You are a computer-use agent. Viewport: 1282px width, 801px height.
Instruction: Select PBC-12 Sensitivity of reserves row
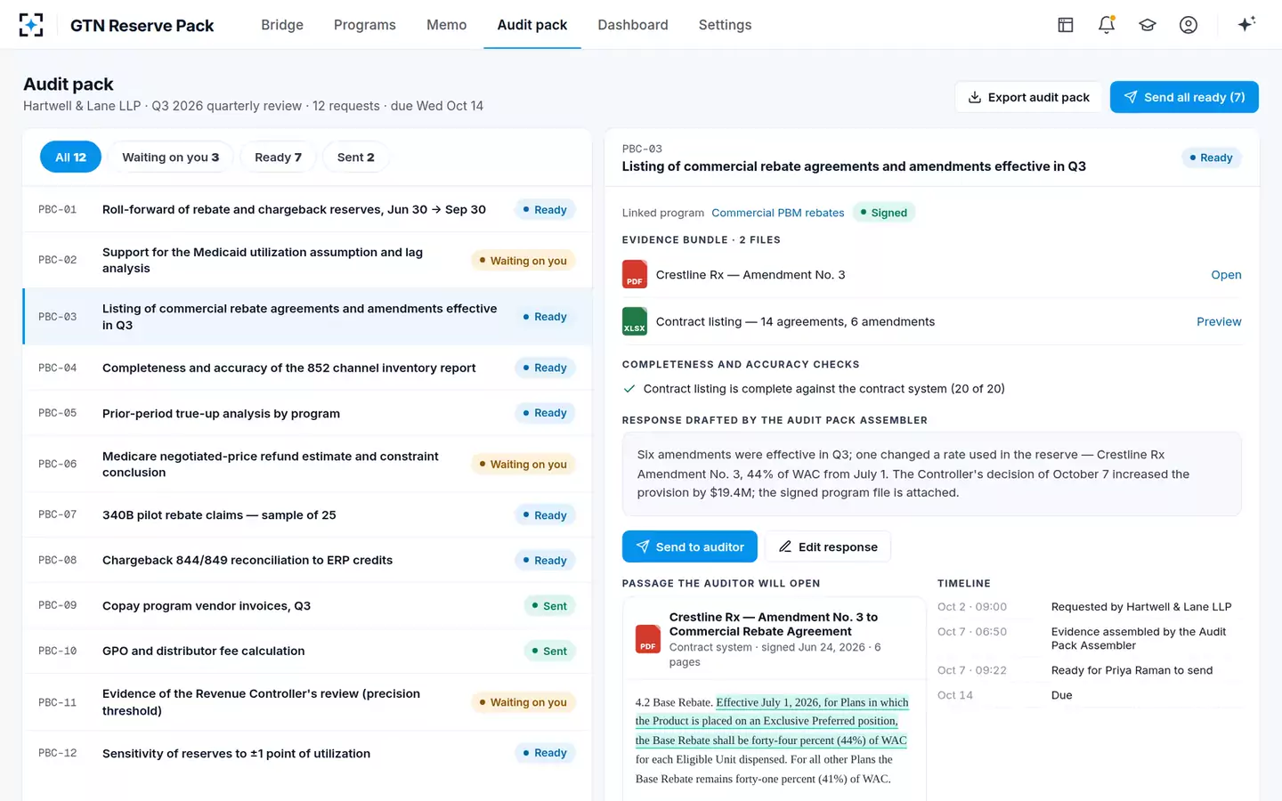(307, 753)
